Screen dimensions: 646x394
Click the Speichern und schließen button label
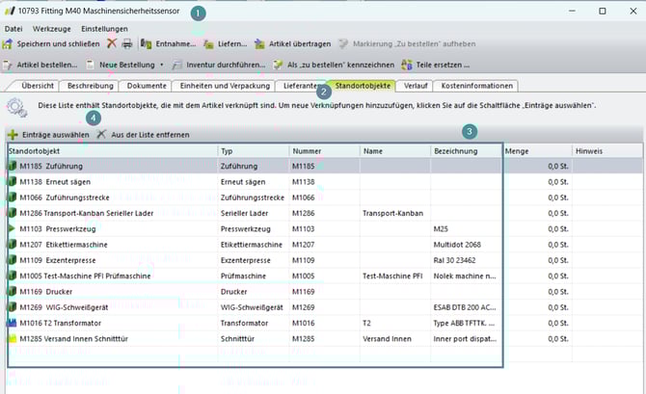pos(58,43)
